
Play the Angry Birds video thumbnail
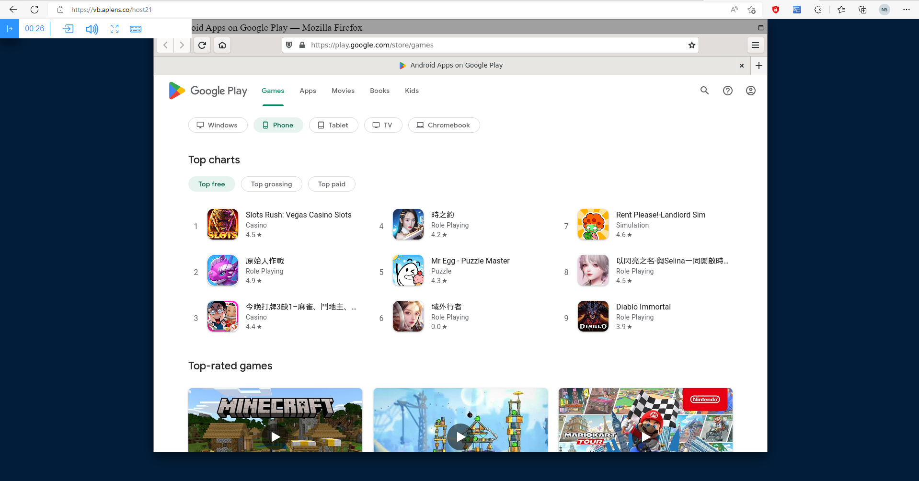(460, 436)
